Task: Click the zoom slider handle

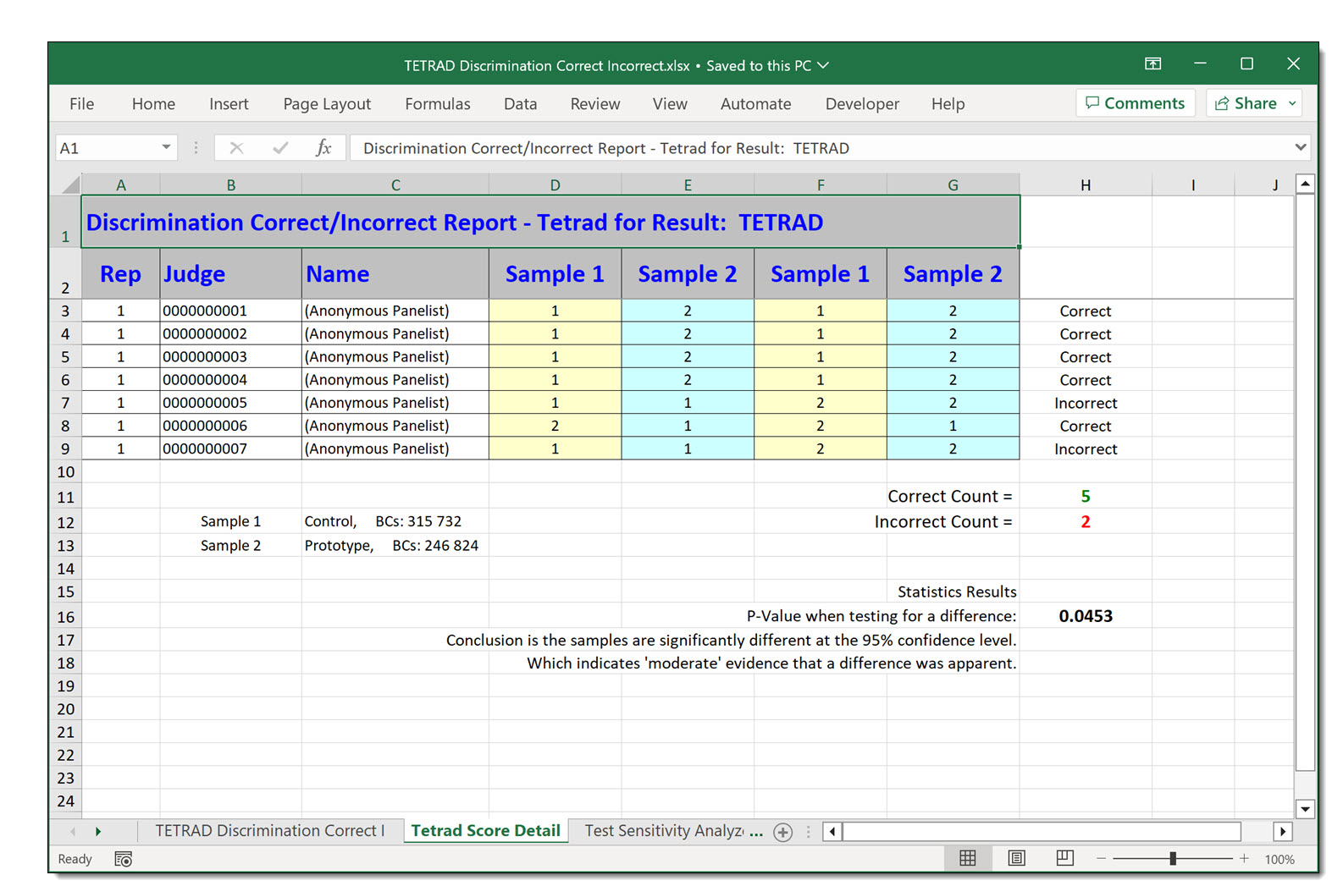Action: (x=1173, y=858)
